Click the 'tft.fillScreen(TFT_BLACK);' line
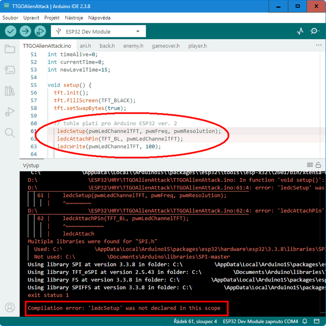The width and height of the screenshot is (326, 326). point(95,100)
